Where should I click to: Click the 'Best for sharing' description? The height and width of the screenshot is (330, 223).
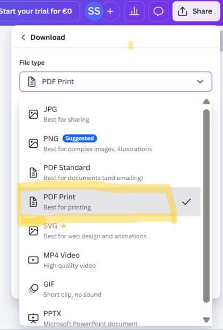click(x=66, y=120)
